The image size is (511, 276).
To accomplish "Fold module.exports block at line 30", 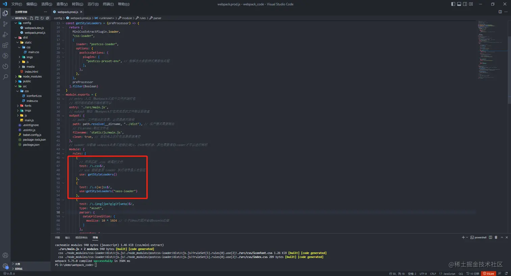I will click(63, 95).
